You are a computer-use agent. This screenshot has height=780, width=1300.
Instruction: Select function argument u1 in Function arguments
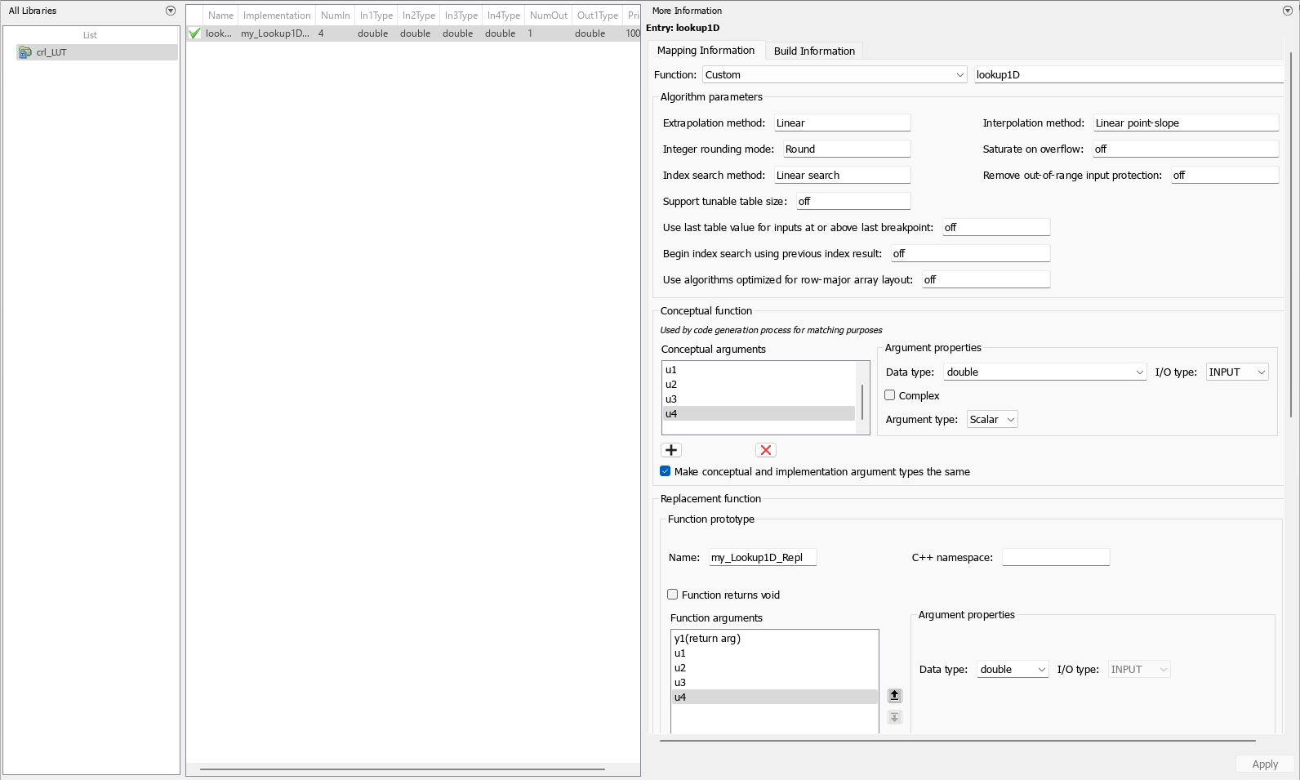click(x=775, y=653)
